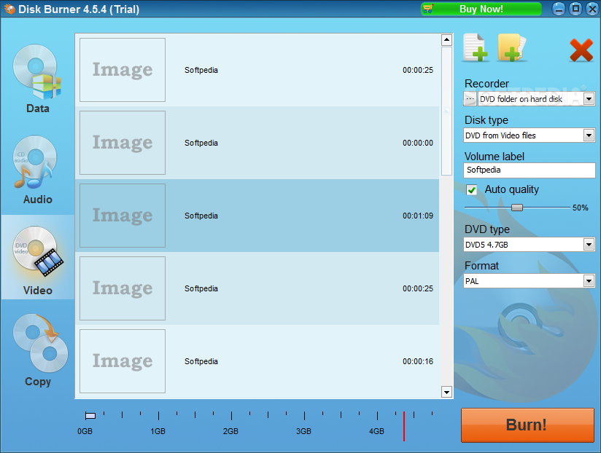Click the shopping cart icon in title bar

[x=428, y=9]
